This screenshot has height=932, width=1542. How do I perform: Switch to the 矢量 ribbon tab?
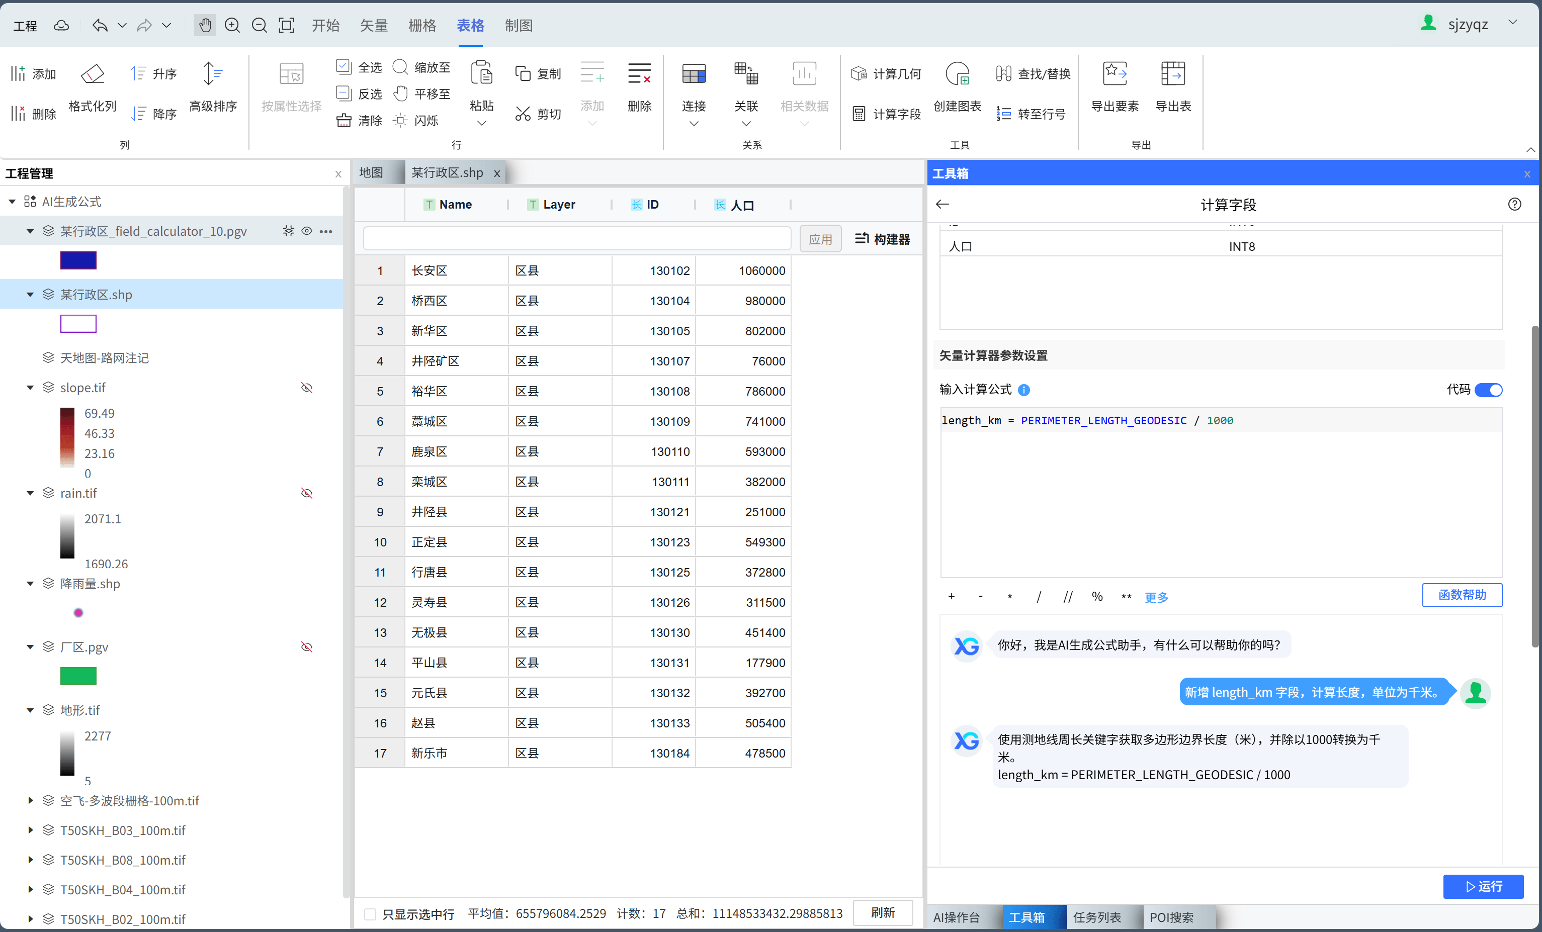(374, 26)
